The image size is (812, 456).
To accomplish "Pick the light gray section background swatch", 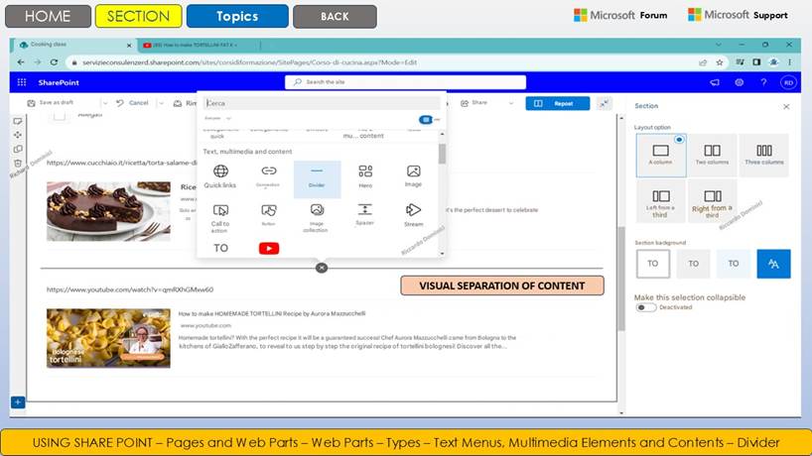I will click(693, 264).
